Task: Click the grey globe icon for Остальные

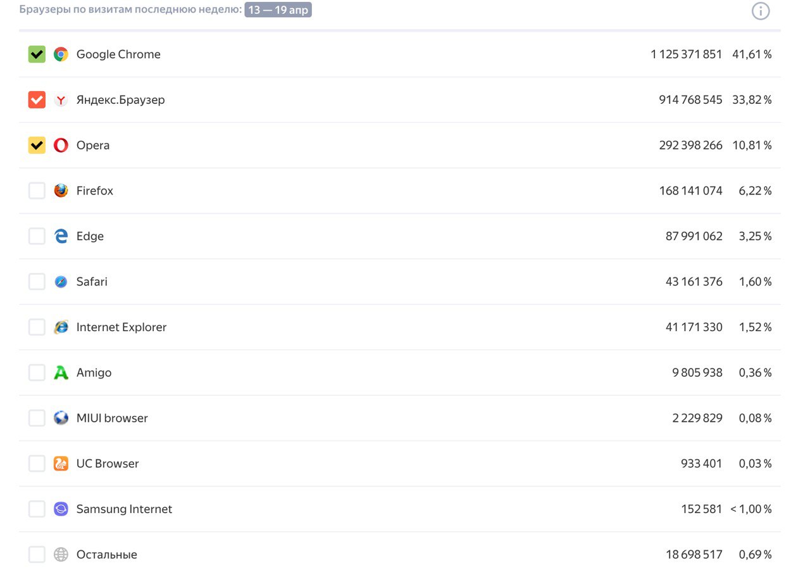Action: coord(61,555)
